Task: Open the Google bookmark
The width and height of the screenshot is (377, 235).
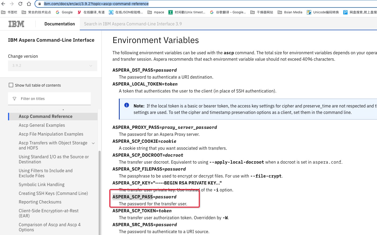Action: (x=64, y=12)
